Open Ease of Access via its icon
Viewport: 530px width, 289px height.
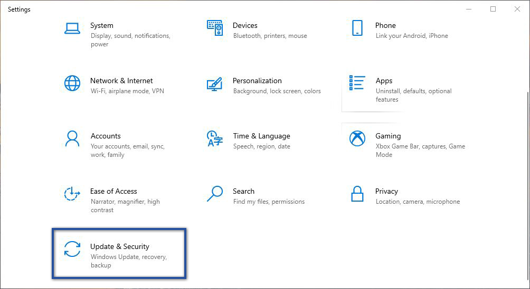coord(72,194)
